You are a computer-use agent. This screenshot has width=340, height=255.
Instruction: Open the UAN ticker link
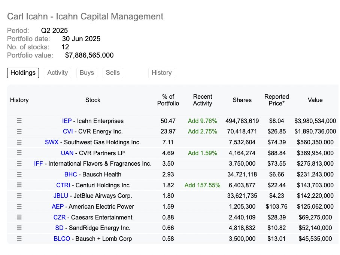pyautogui.click(x=67, y=153)
